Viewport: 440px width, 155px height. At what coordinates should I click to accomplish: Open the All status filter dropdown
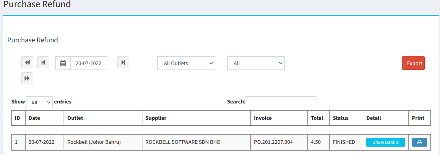[x=256, y=63]
